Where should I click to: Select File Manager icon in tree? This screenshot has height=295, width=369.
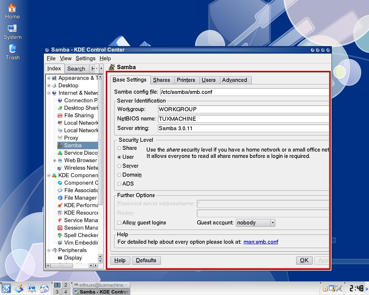[60, 198]
